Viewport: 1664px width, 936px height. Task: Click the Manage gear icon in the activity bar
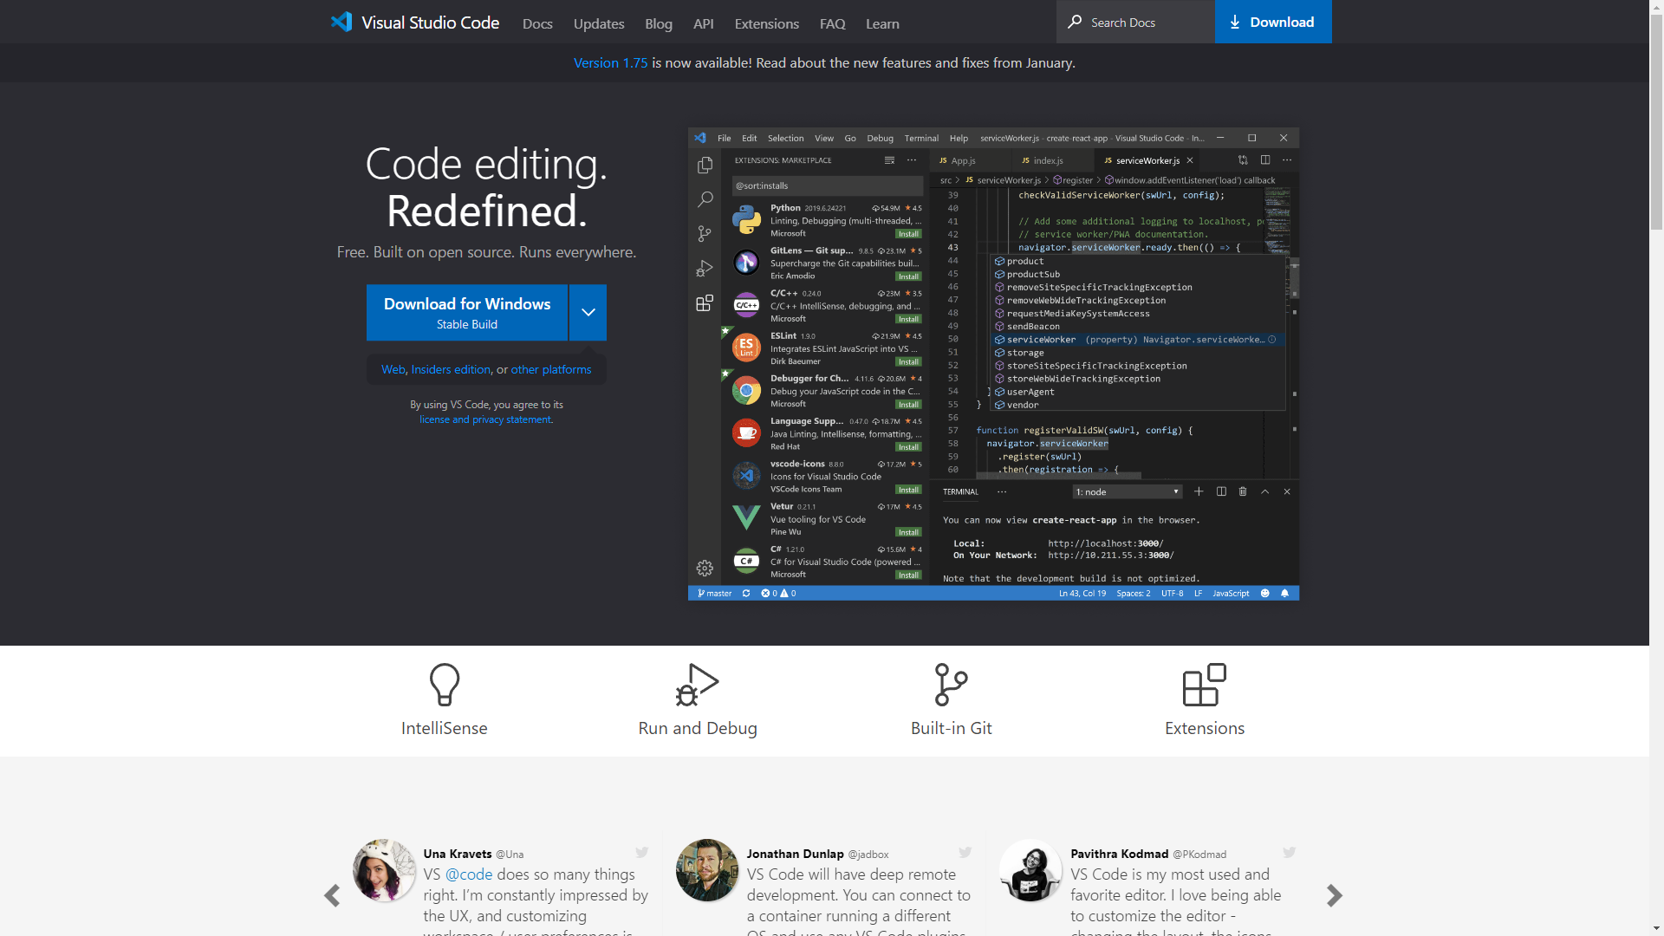pos(705,569)
